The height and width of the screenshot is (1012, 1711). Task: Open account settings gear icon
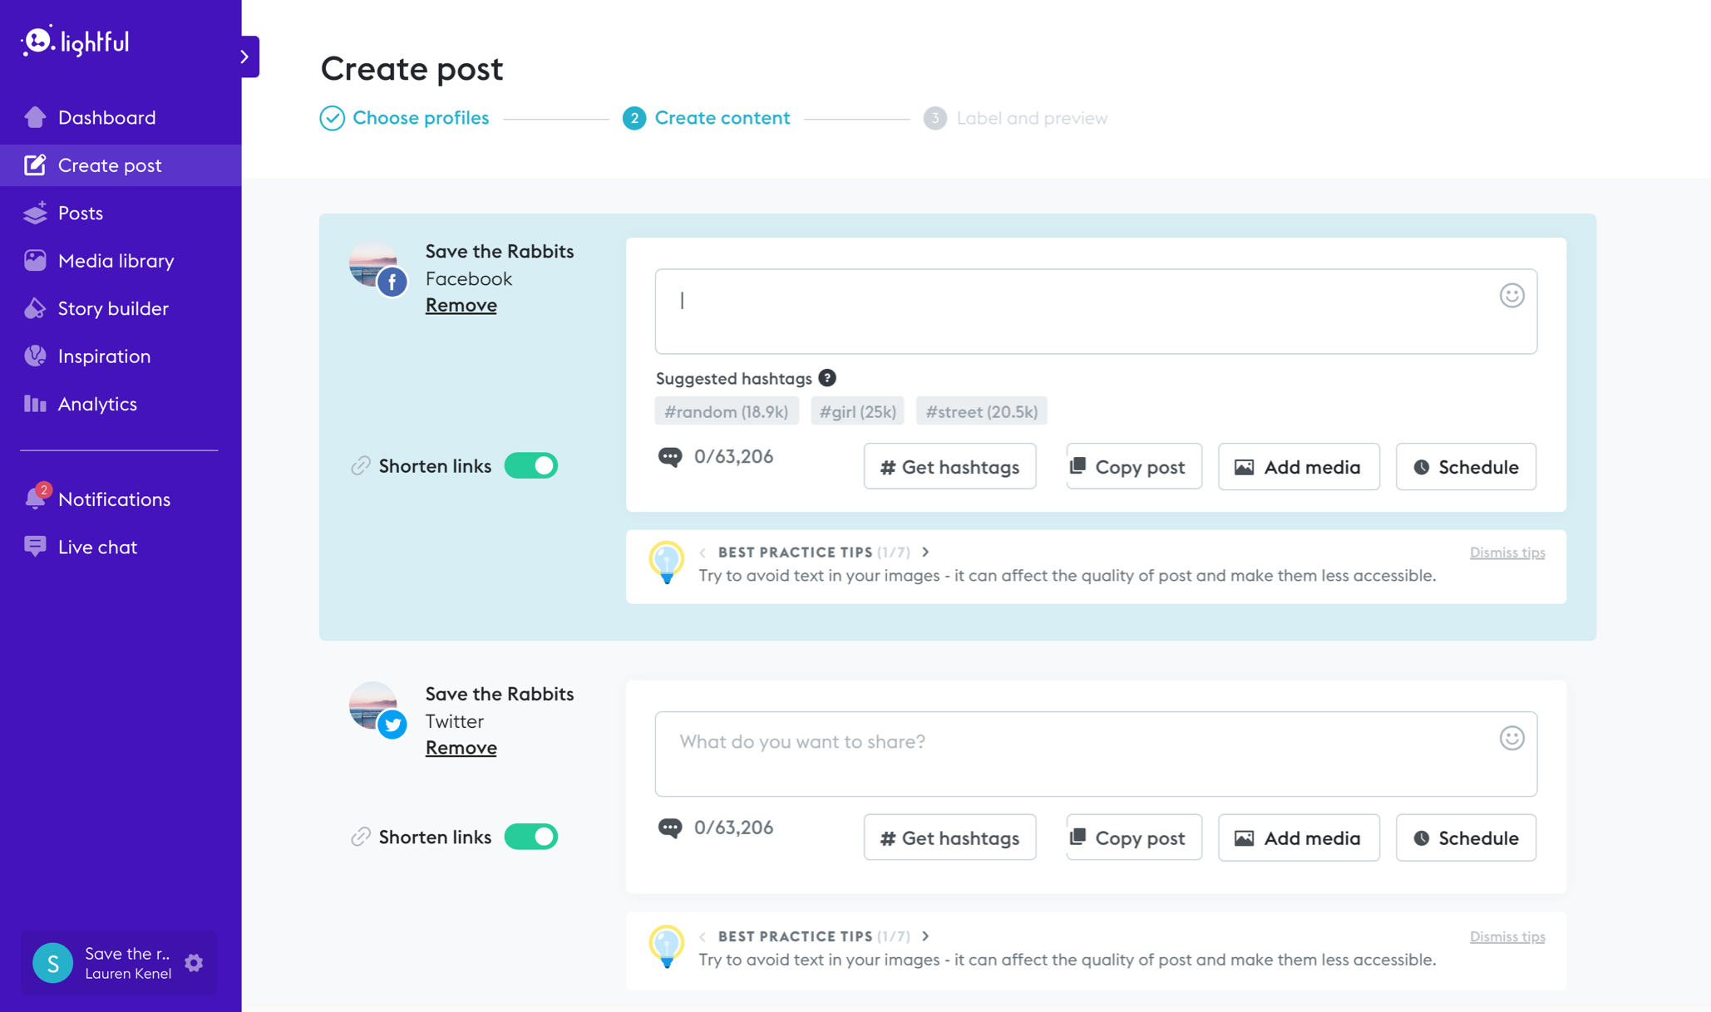[194, 962]
